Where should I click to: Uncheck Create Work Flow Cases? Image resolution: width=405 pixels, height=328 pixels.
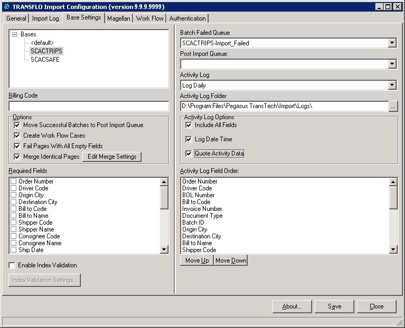17,136
